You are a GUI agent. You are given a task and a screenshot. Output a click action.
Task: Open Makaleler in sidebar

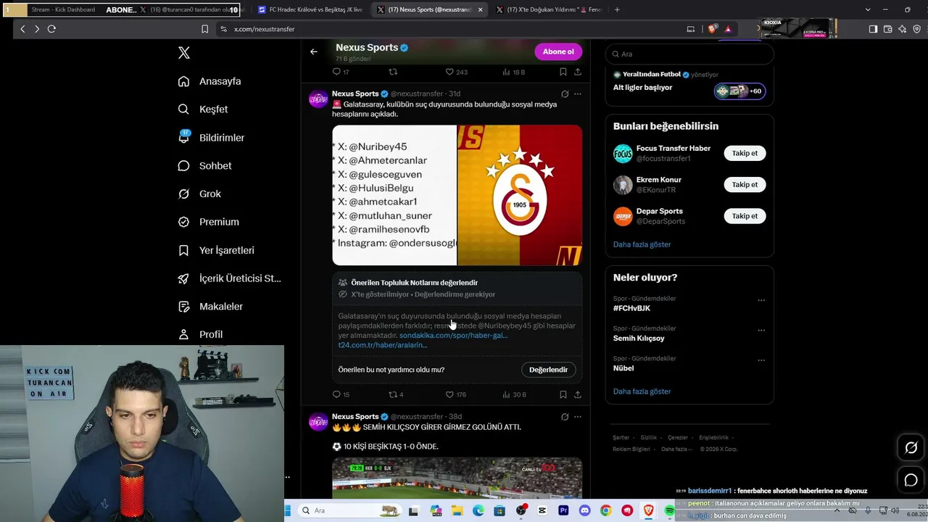(211, 306)
